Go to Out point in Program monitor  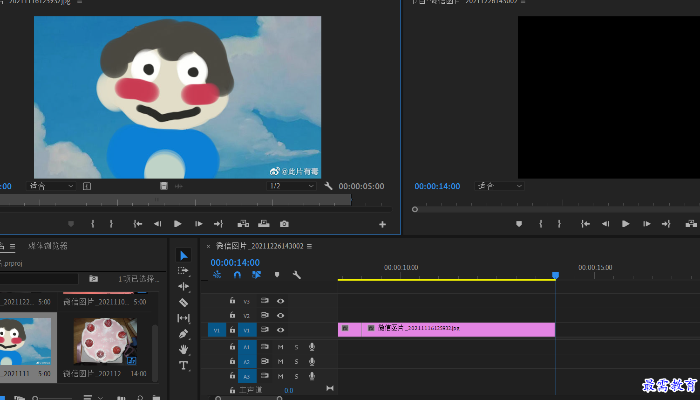666,224
